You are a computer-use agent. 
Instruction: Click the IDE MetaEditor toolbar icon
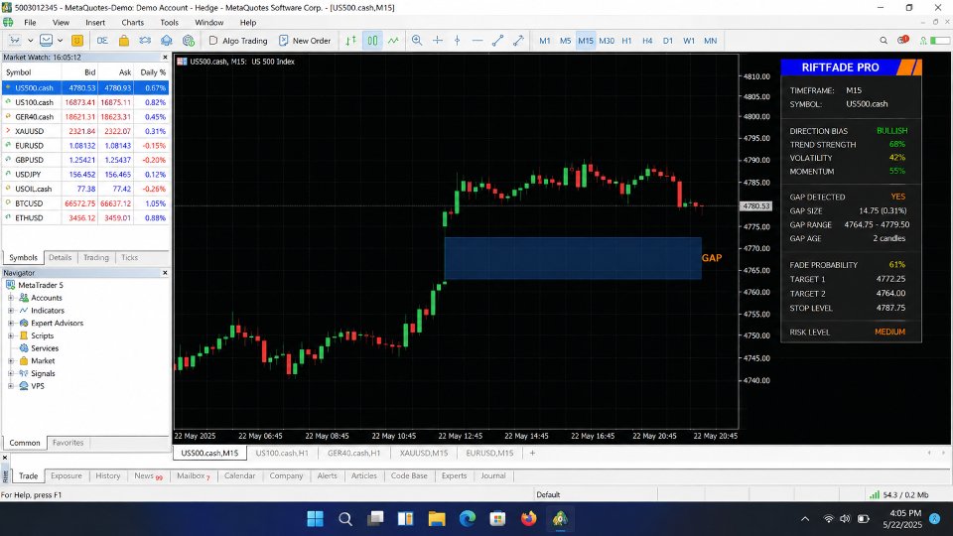[x=102, y=41]
